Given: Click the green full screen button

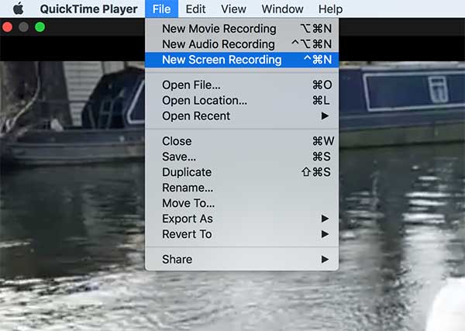Looking at the screenshot, I should pyautogui.click(x=40, y=27).
